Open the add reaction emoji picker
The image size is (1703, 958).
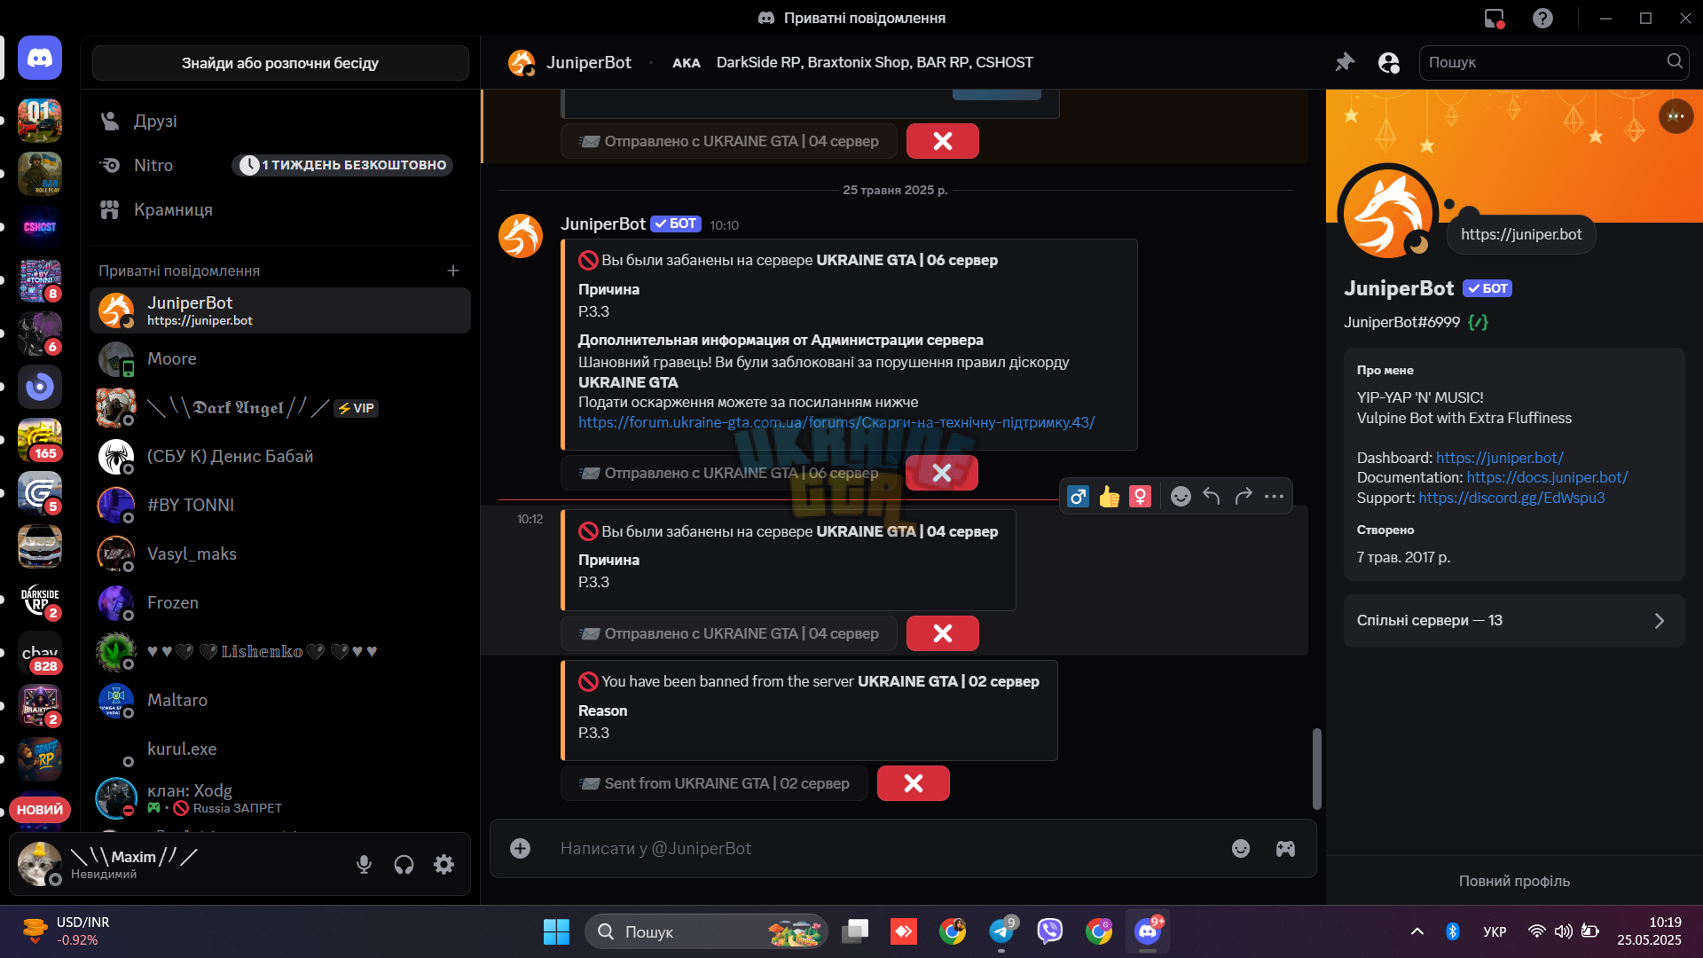click(x=1181, y=497)
